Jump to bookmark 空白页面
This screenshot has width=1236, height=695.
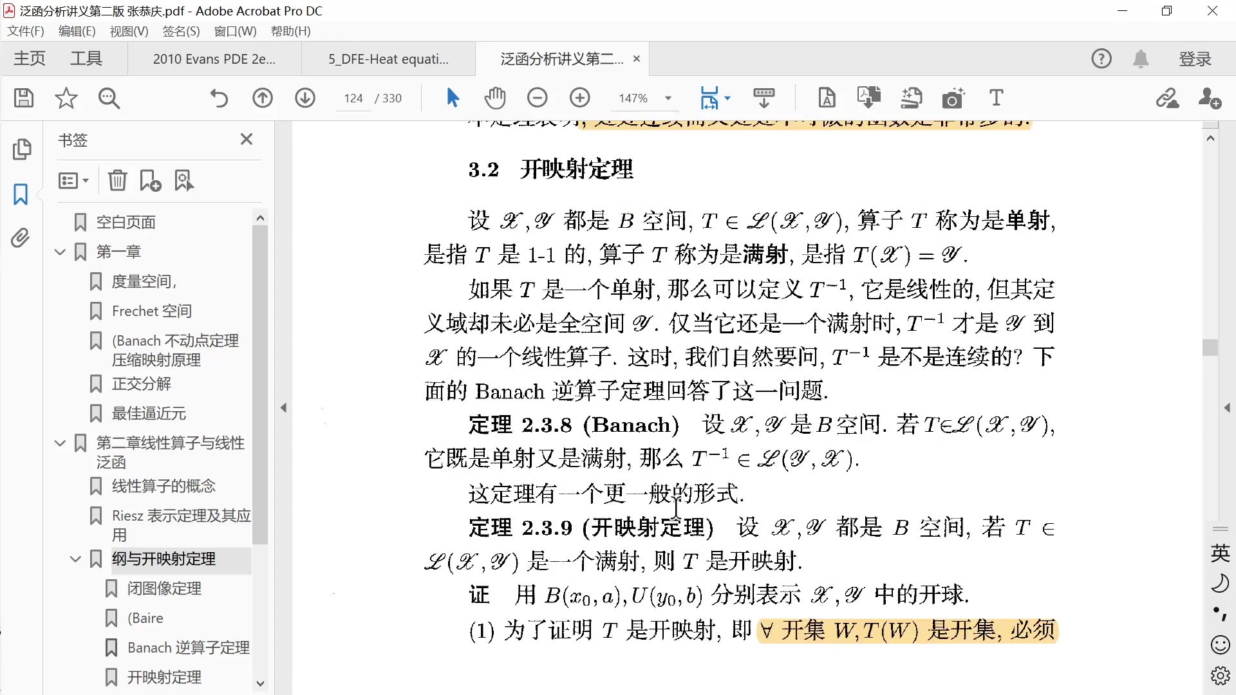(126, 223)
